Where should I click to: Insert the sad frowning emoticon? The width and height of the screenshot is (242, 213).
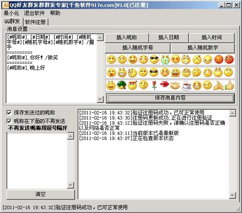(x=143, y=73)
